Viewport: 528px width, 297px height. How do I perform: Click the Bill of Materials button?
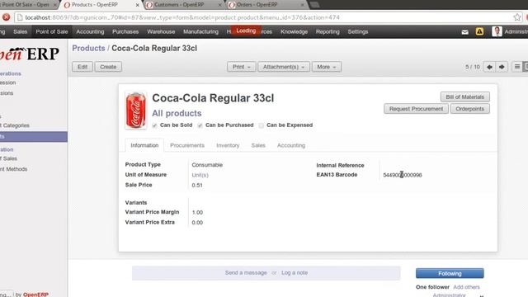click(464, 97)
